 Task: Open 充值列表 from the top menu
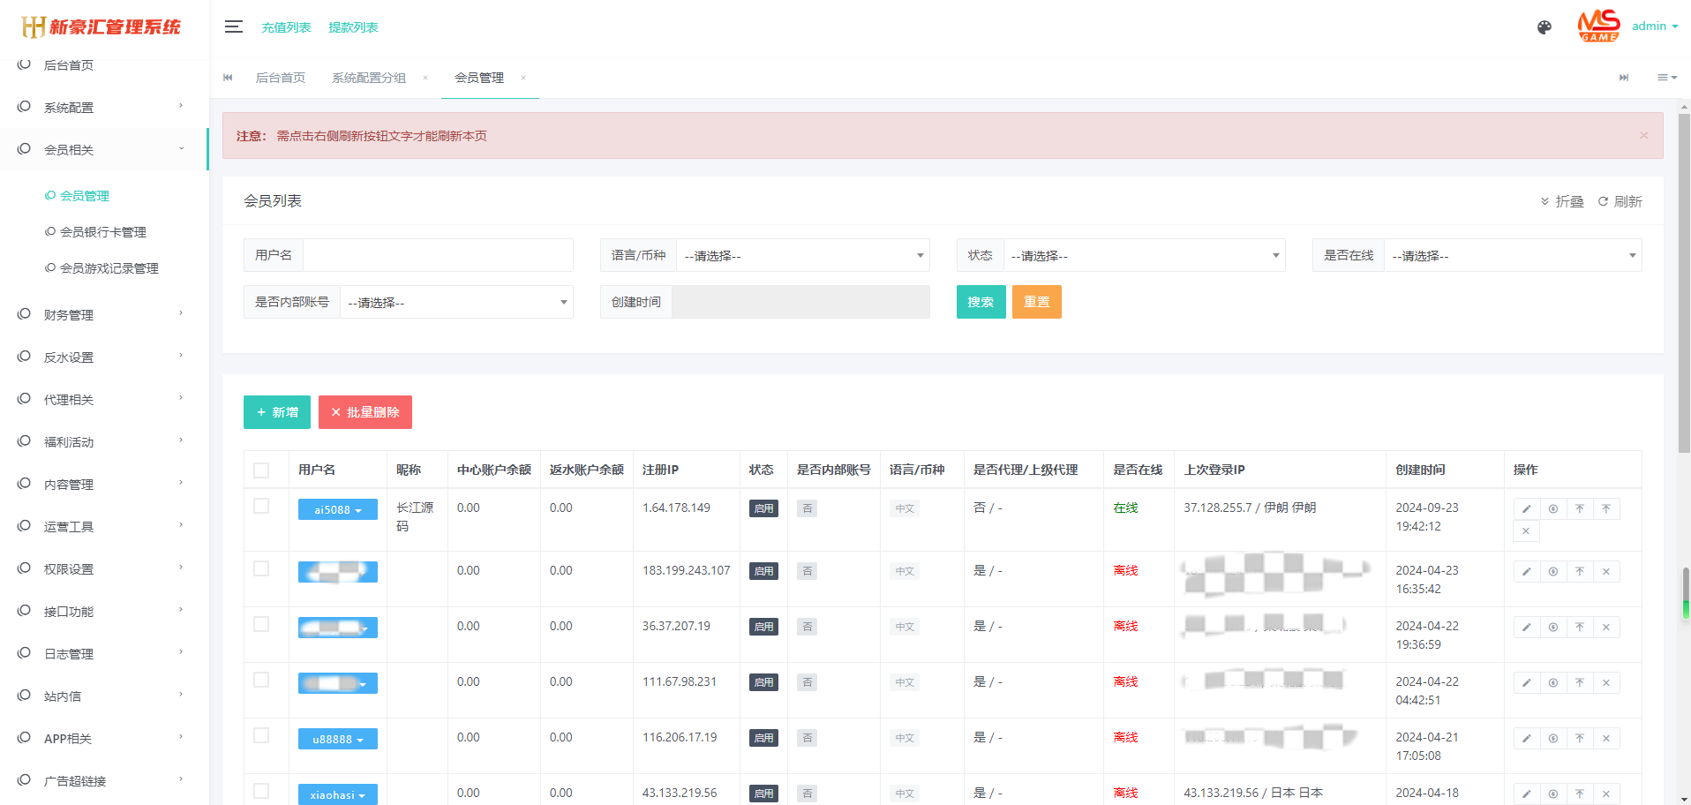tap(285, 27)
